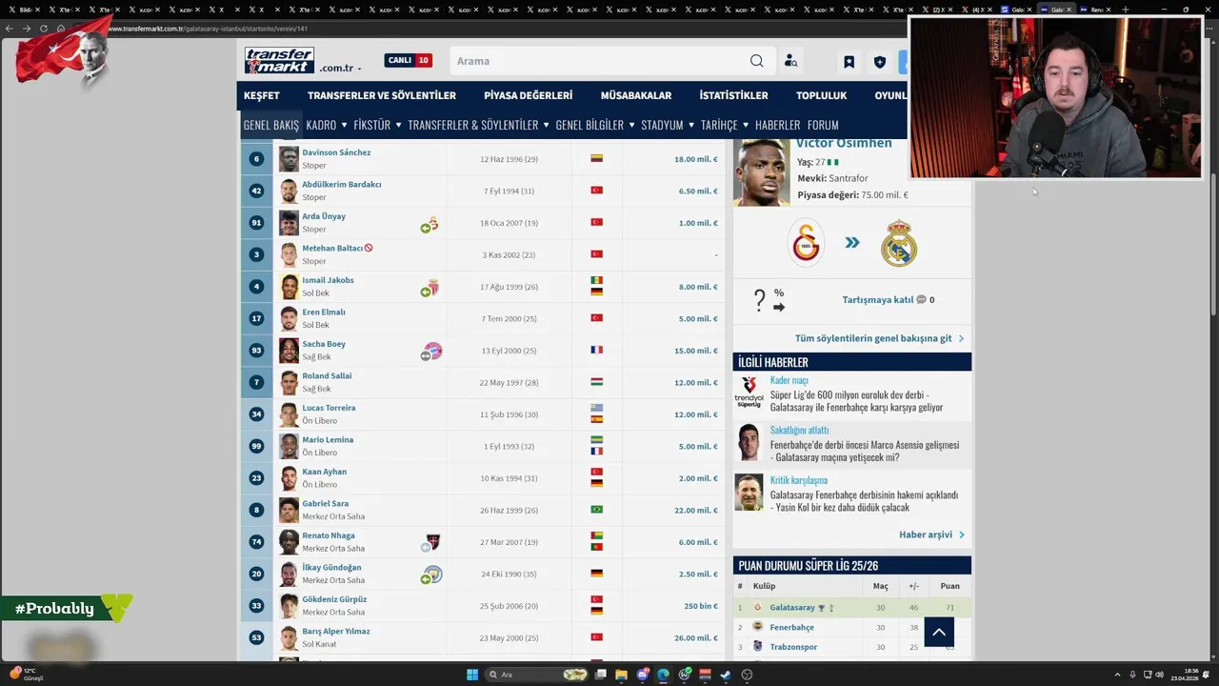Open the detailed person search icon
The width and height of the screenshot is (1219, 686).
pyautogui.click(x=790, y=61)
